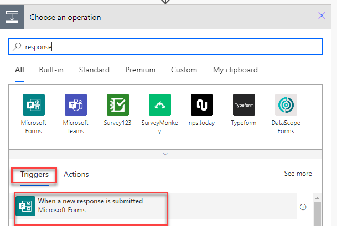Click the search magnifier icon
337x226 pixels.
pos(17,46)
